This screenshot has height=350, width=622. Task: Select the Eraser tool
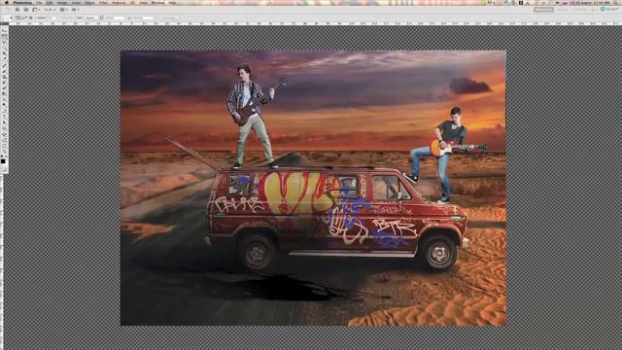point(4,88)
